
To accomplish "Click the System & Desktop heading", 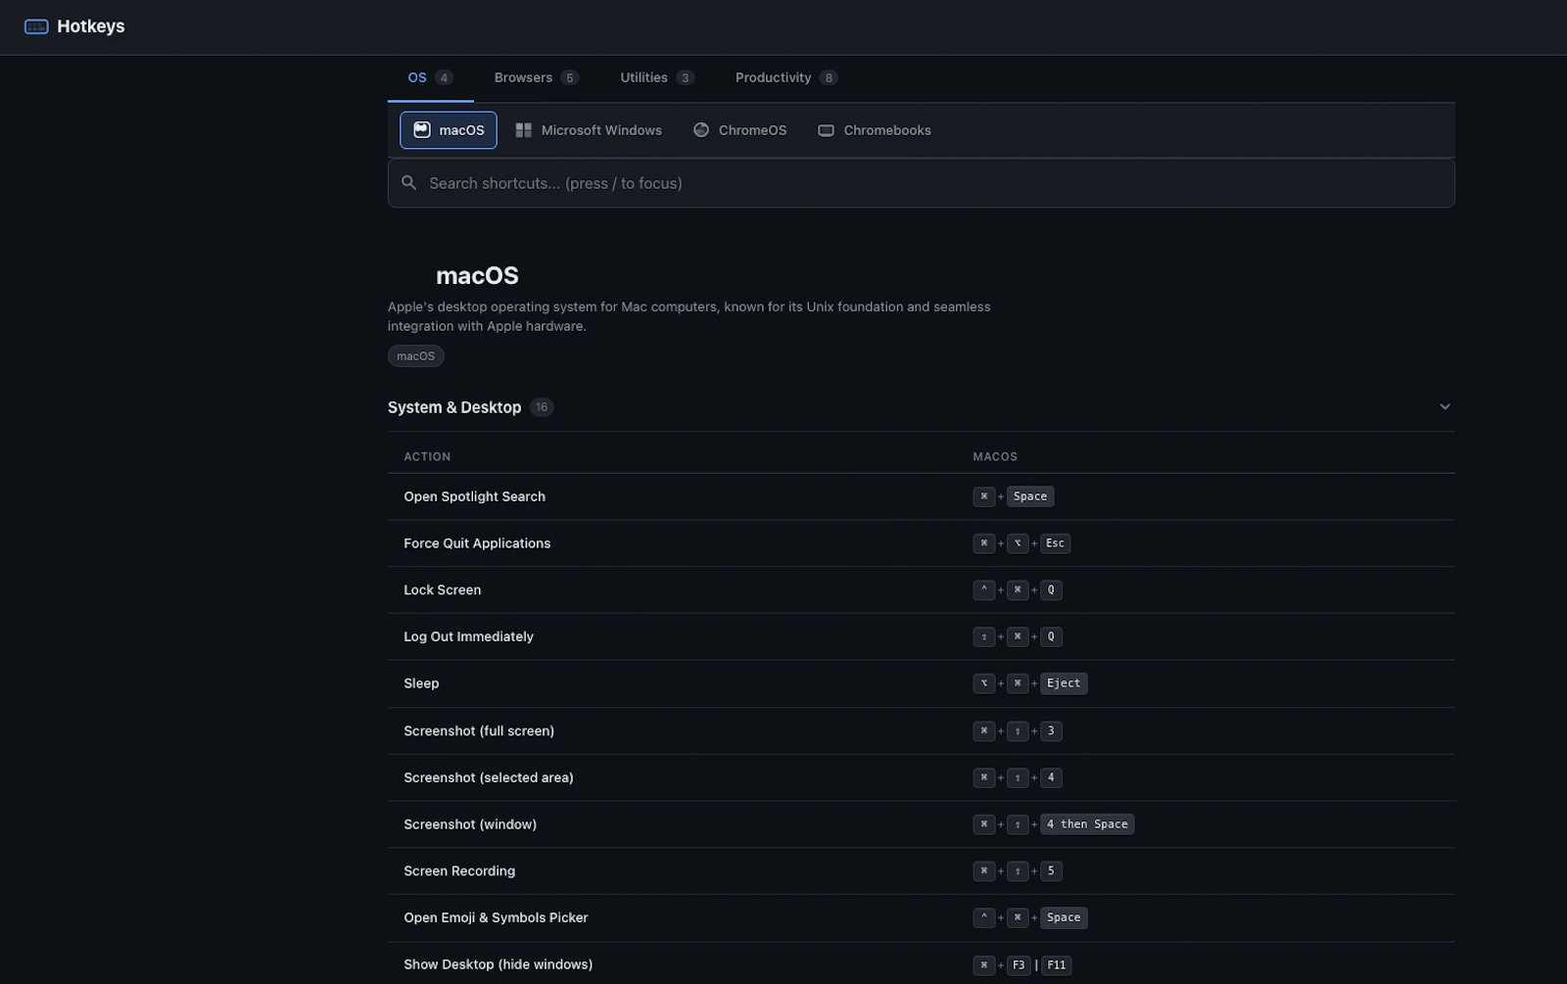I will pyautogui.click(x=454, y=407).
